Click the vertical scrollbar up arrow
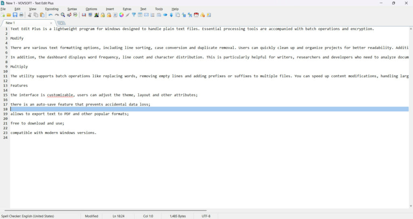This screenshot has height=219, width=413. pos(411,29)
